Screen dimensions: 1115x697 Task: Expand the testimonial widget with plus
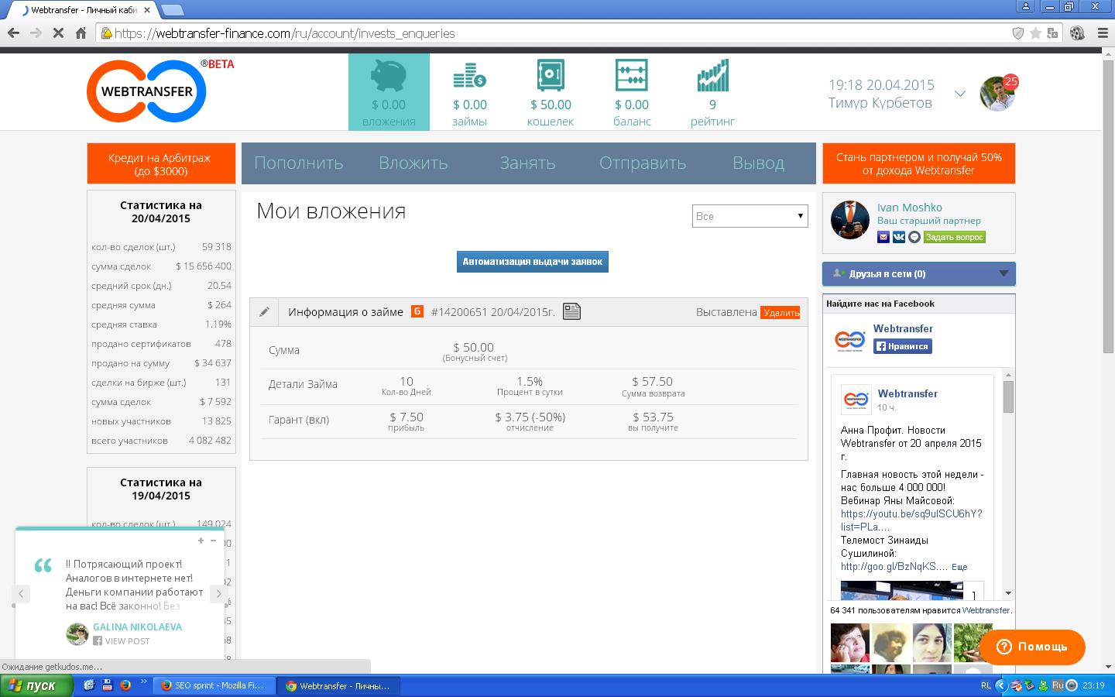coord(201,541)
